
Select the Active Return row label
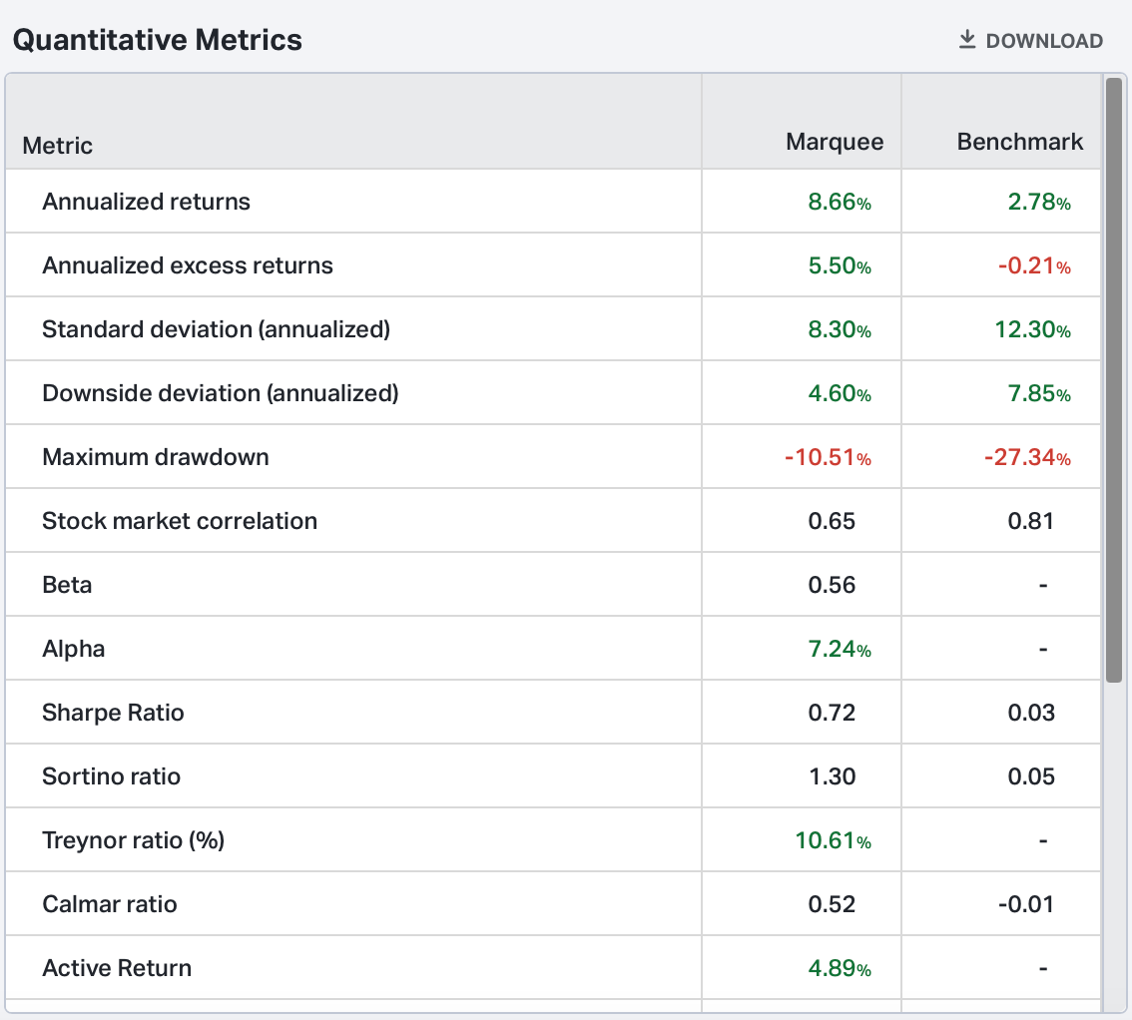click(117, 968)
